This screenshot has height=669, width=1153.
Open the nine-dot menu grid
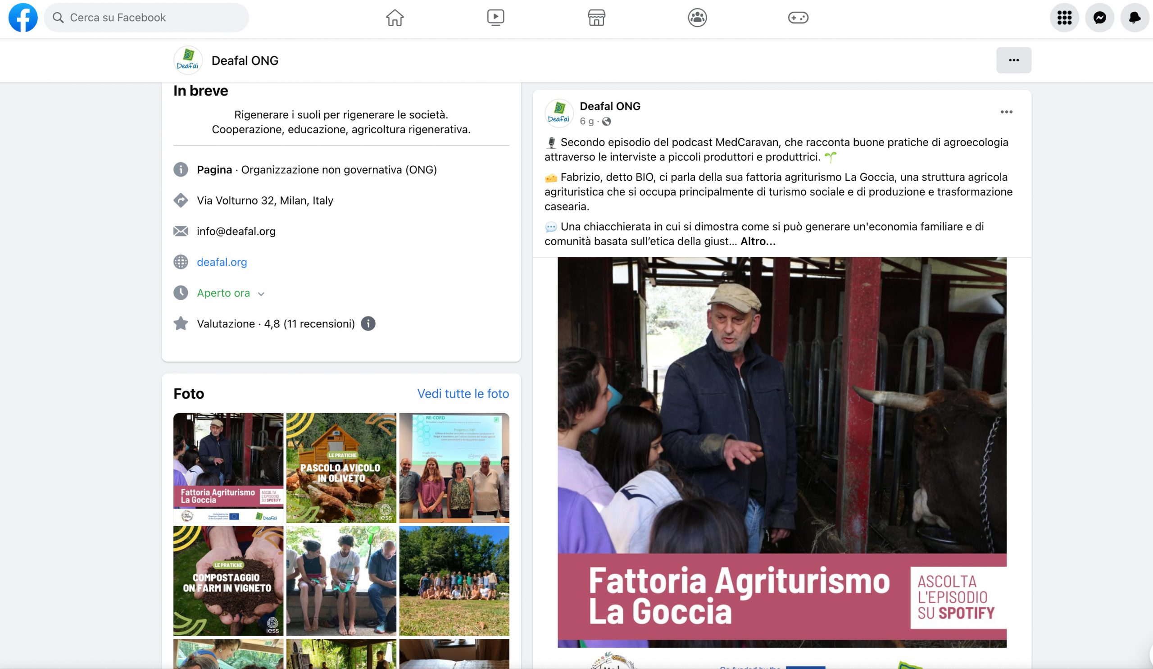click(1064, 18)
